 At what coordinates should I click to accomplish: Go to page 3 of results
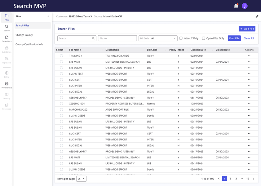click(x=236, y=179)
